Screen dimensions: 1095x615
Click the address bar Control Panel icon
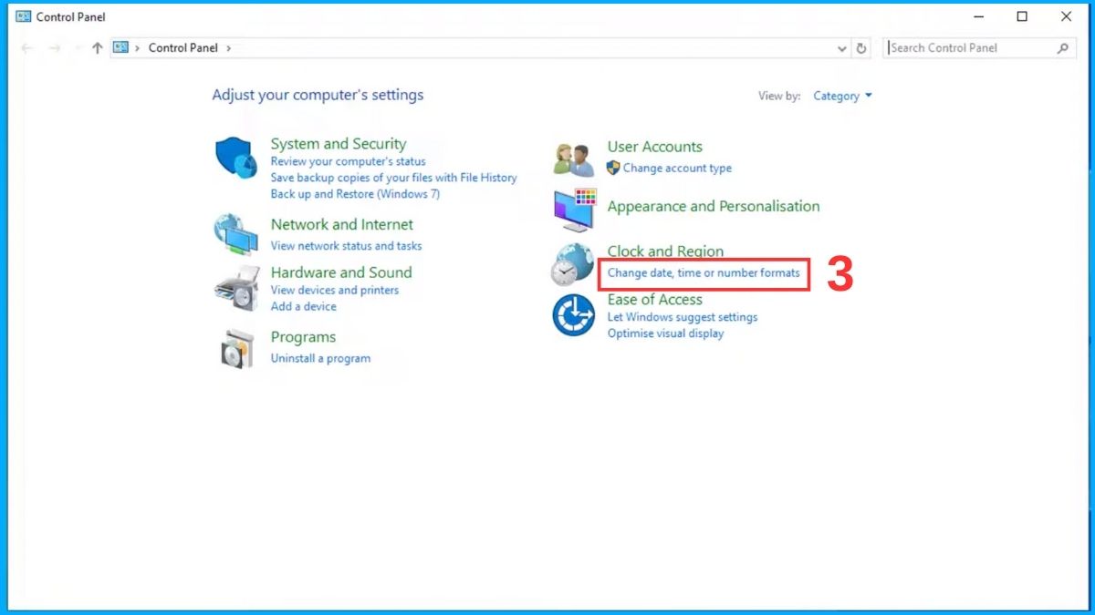pos(121,47)
